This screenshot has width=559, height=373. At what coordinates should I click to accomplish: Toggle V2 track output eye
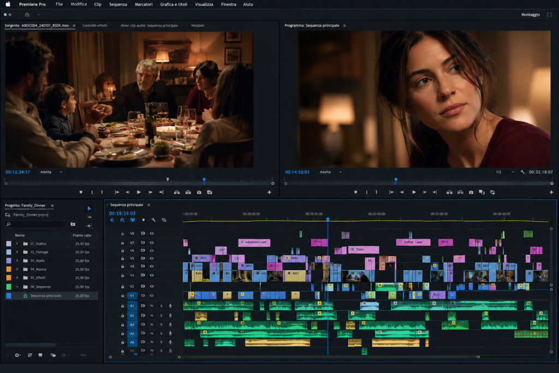pyautogui.click(x=152, y=286)
